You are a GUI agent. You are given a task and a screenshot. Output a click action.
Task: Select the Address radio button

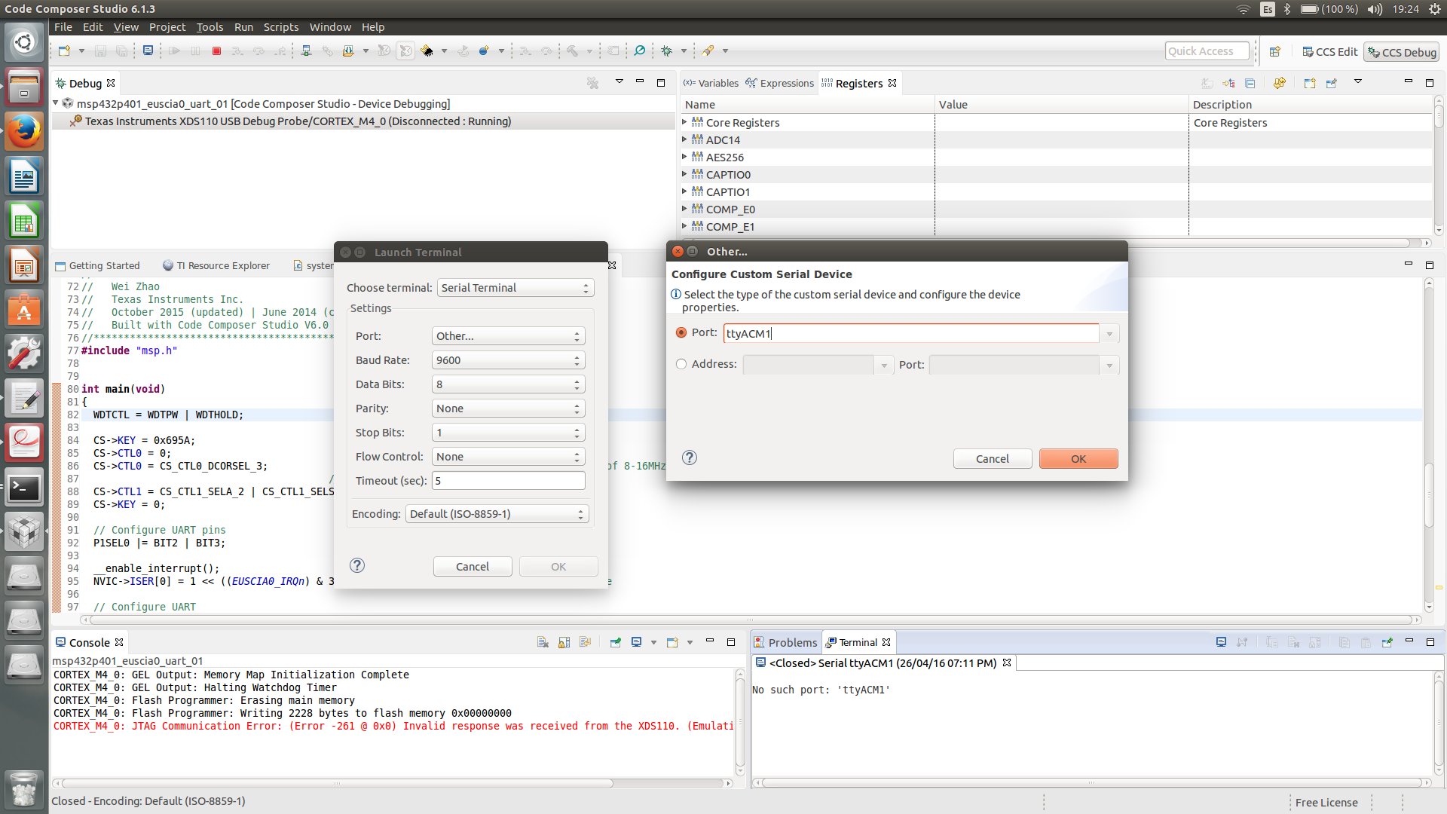(x=681, y=364)
